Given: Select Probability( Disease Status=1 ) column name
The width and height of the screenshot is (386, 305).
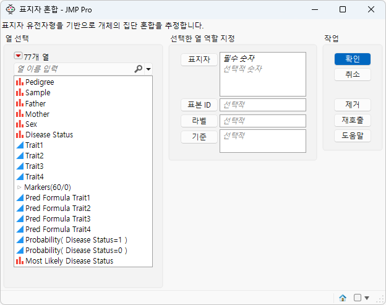Looking at the screenshot, I should click(x=76, y=240).
